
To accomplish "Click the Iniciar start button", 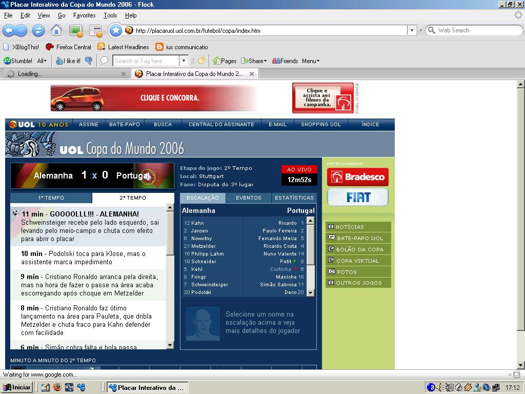I will [x=17, y=388].
